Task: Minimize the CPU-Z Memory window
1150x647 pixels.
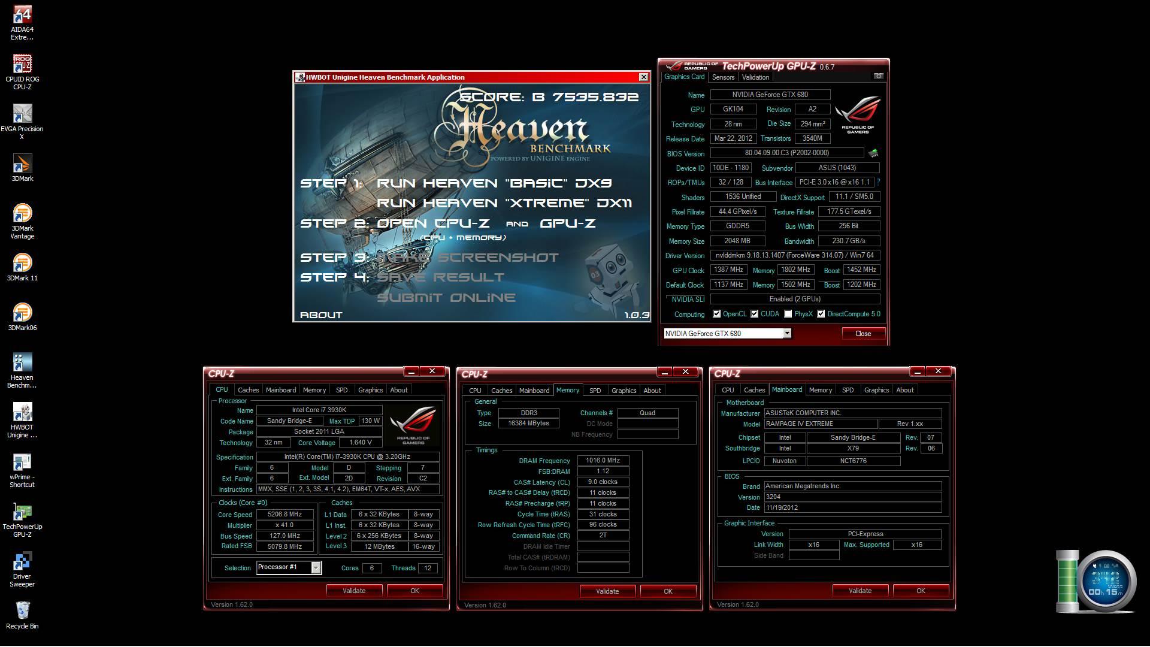Action: click(x=664, y=372)
